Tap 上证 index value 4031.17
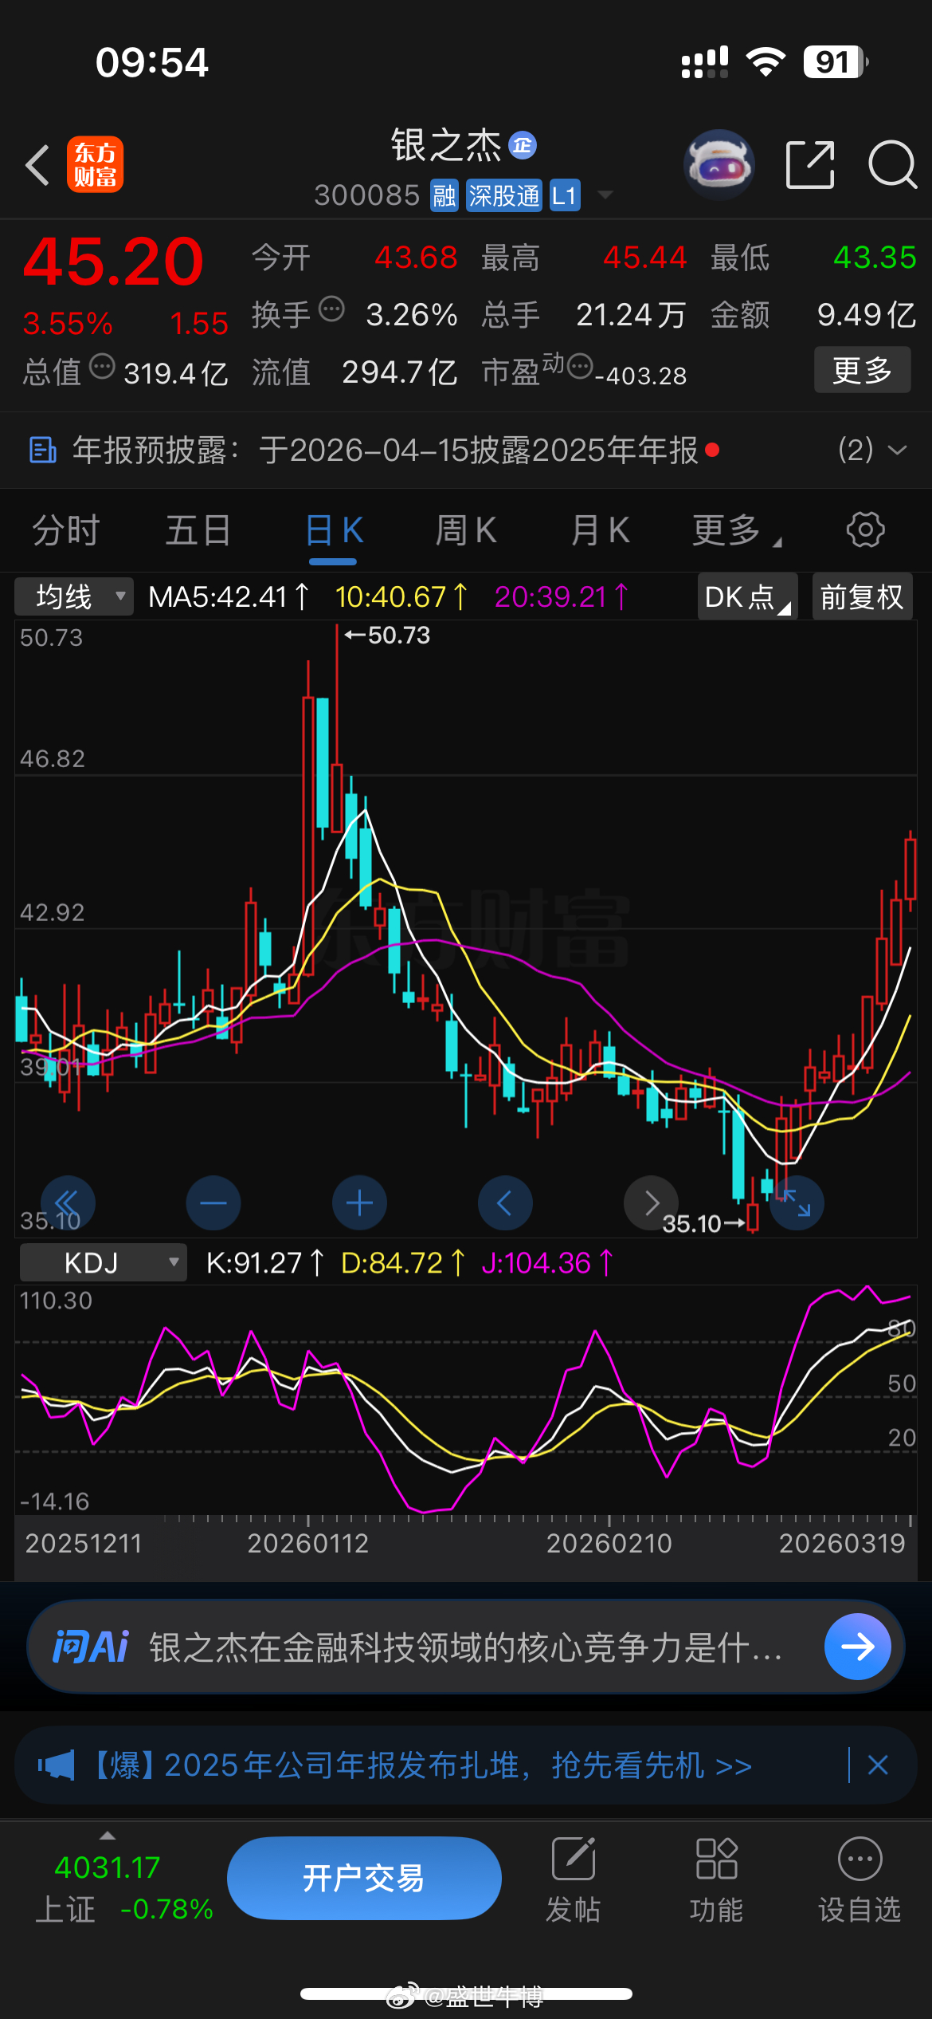 pos(107,1867)
